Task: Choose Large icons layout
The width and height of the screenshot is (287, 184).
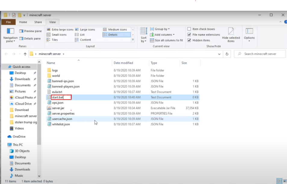Action: pyautogui.click(x=85, y=30)
